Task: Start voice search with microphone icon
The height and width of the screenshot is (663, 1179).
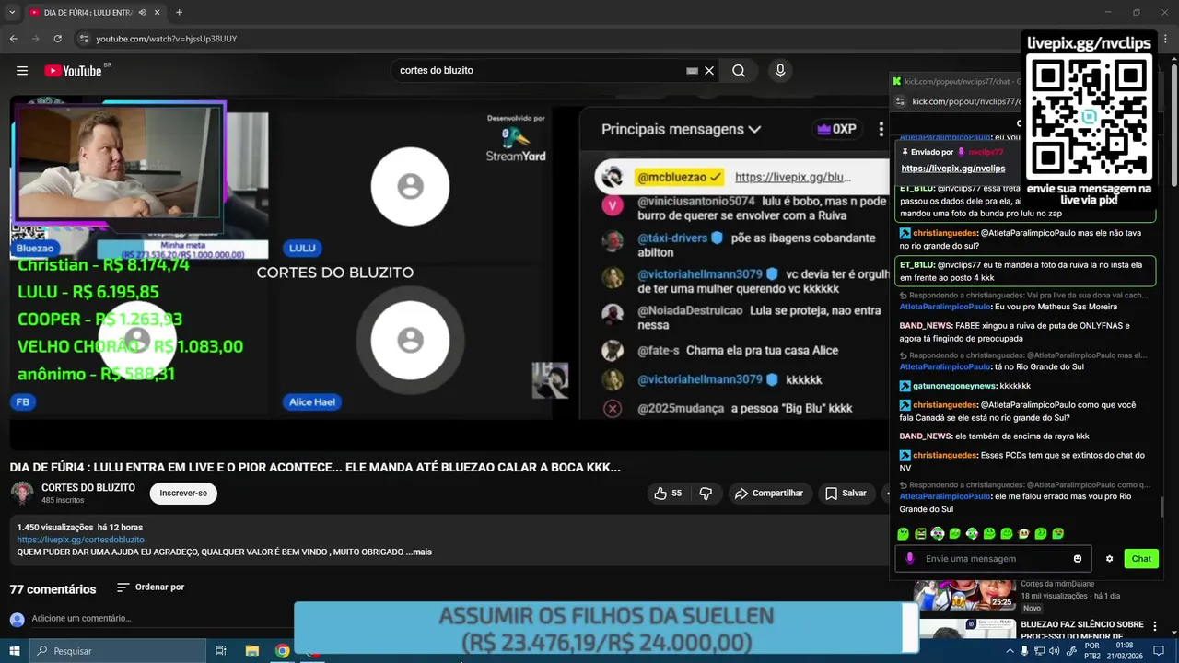Action: [780, 71]
